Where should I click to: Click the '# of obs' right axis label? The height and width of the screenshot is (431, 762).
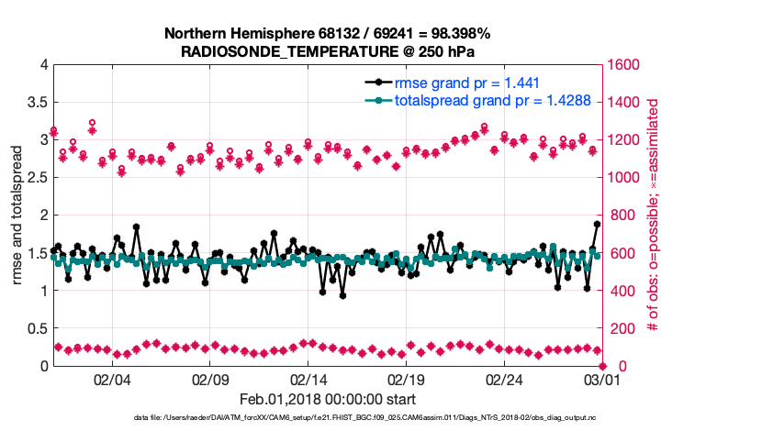point(654,215)
